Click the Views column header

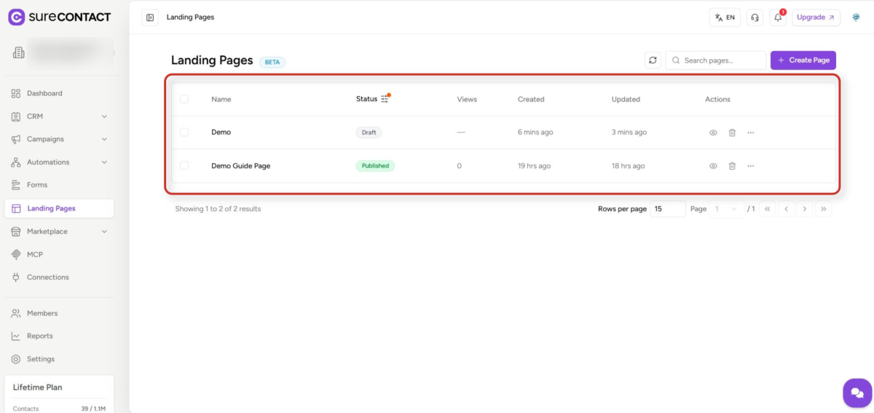click(467, 99)
